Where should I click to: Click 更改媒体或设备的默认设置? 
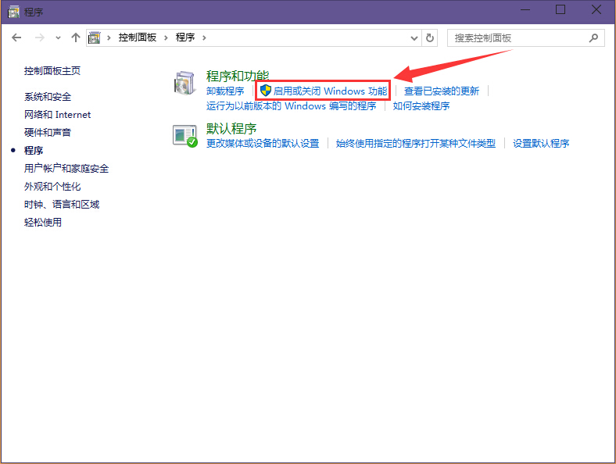263,144
